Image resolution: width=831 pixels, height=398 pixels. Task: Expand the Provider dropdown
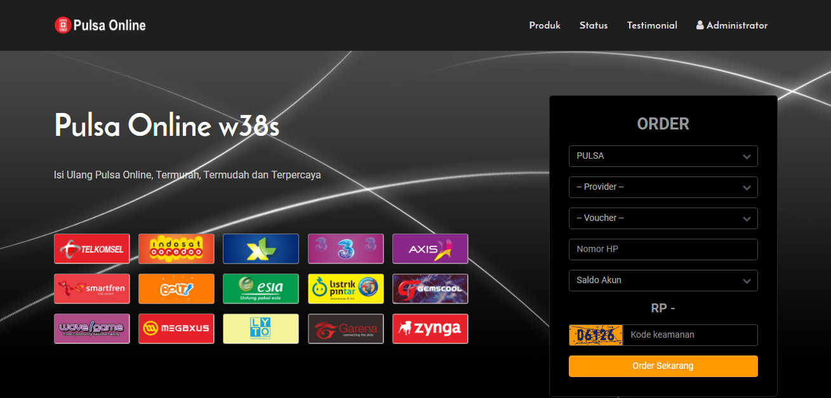pyautogui.click(x=663, y=187)
